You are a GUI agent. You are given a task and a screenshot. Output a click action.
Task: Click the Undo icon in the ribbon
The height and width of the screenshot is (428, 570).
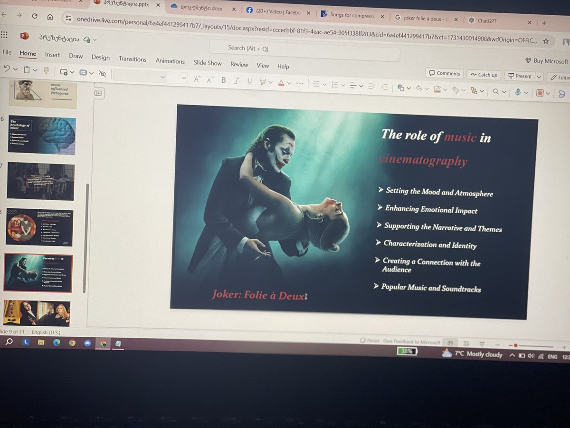(7, 69)
